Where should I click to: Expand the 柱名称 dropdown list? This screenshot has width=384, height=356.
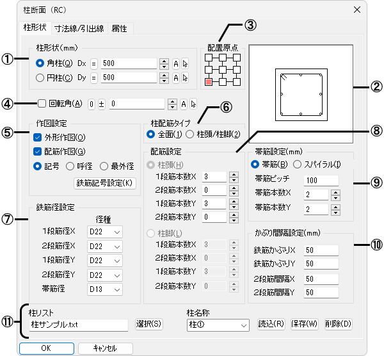pos(218,325)
